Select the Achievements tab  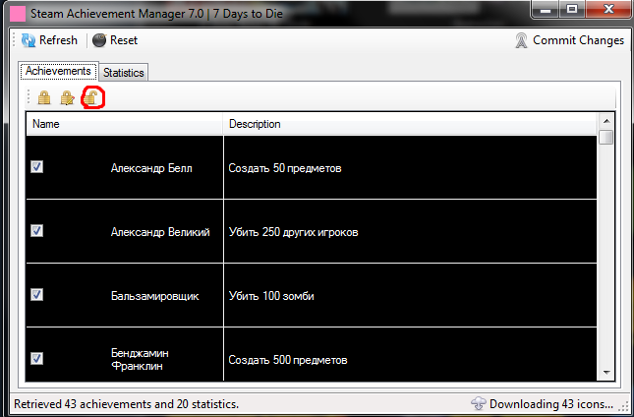[x=58, y=71]
